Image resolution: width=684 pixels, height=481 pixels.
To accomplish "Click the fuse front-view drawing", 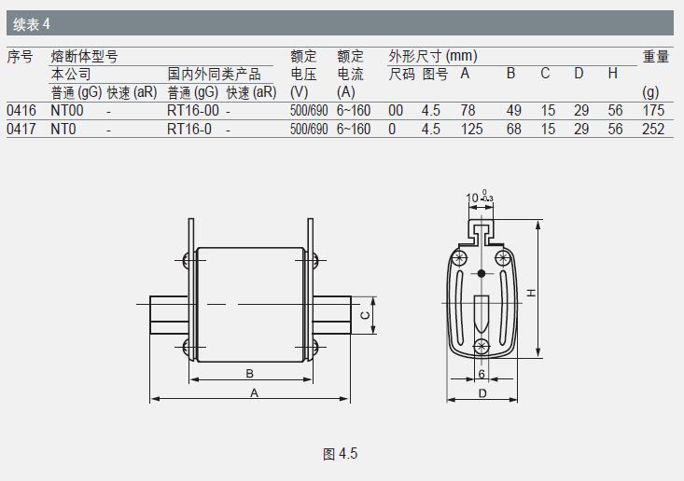I will pyautogui.click(x=482, y=298).
